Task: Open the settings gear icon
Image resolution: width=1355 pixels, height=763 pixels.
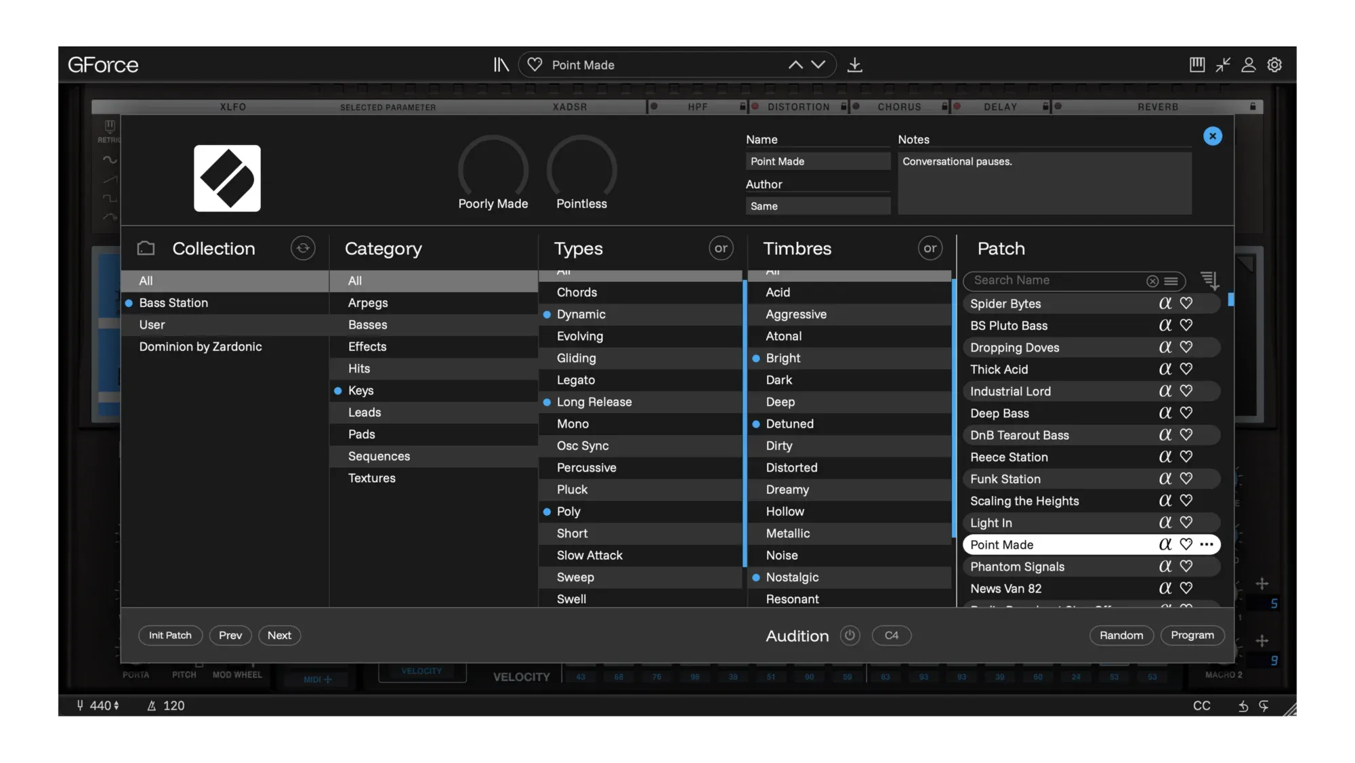Action: 1274,64
